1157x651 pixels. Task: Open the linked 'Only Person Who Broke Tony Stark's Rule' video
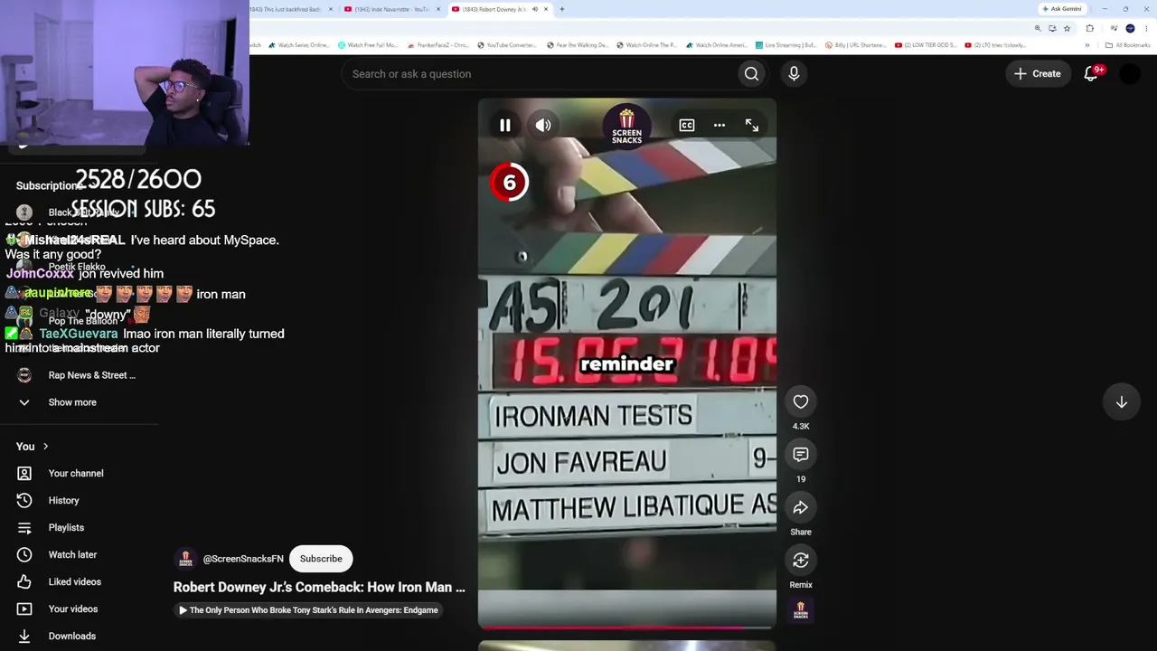click(x=308, y=610)
